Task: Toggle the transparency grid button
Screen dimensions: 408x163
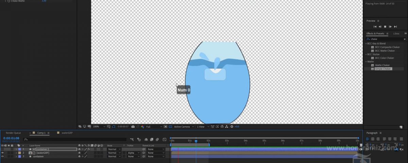Action: 170,126
